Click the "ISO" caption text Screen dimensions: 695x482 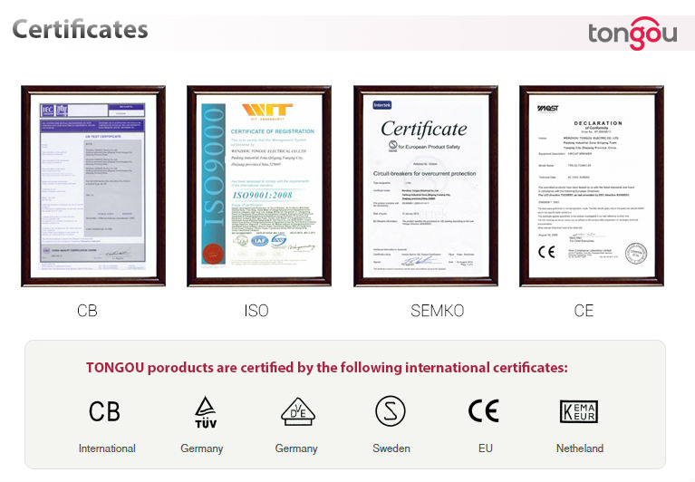point(256,311)
